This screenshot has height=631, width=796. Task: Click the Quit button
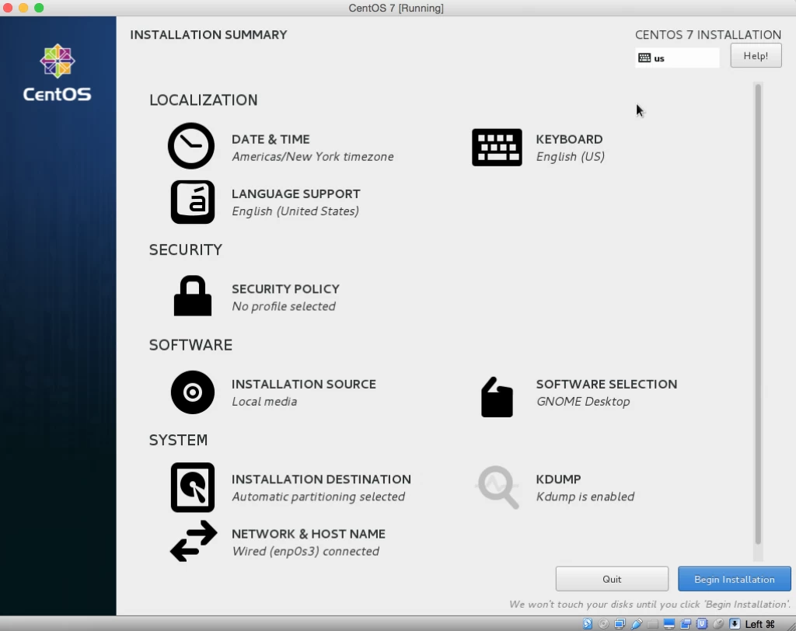point(612,579)
